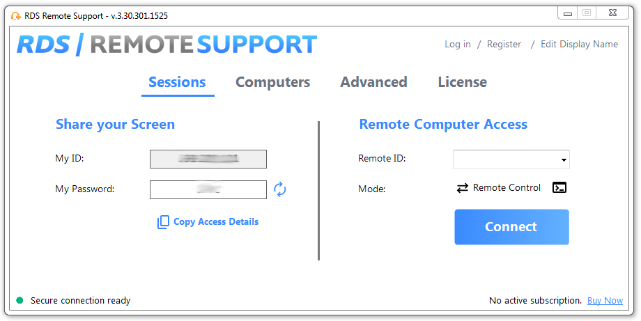
Task: Click the terminal console mode icon
Action: pyautogui.click(x=559, y=188)
